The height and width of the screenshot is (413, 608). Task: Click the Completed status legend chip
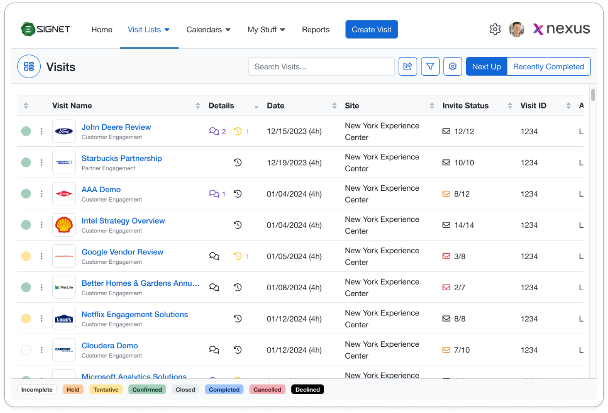(224, 389)
